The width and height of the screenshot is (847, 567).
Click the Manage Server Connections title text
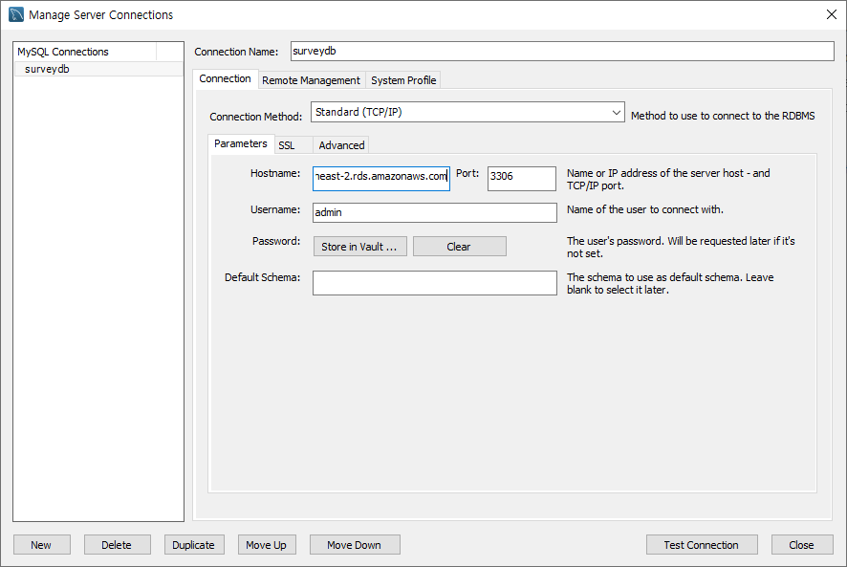click(x=101, y=15)
